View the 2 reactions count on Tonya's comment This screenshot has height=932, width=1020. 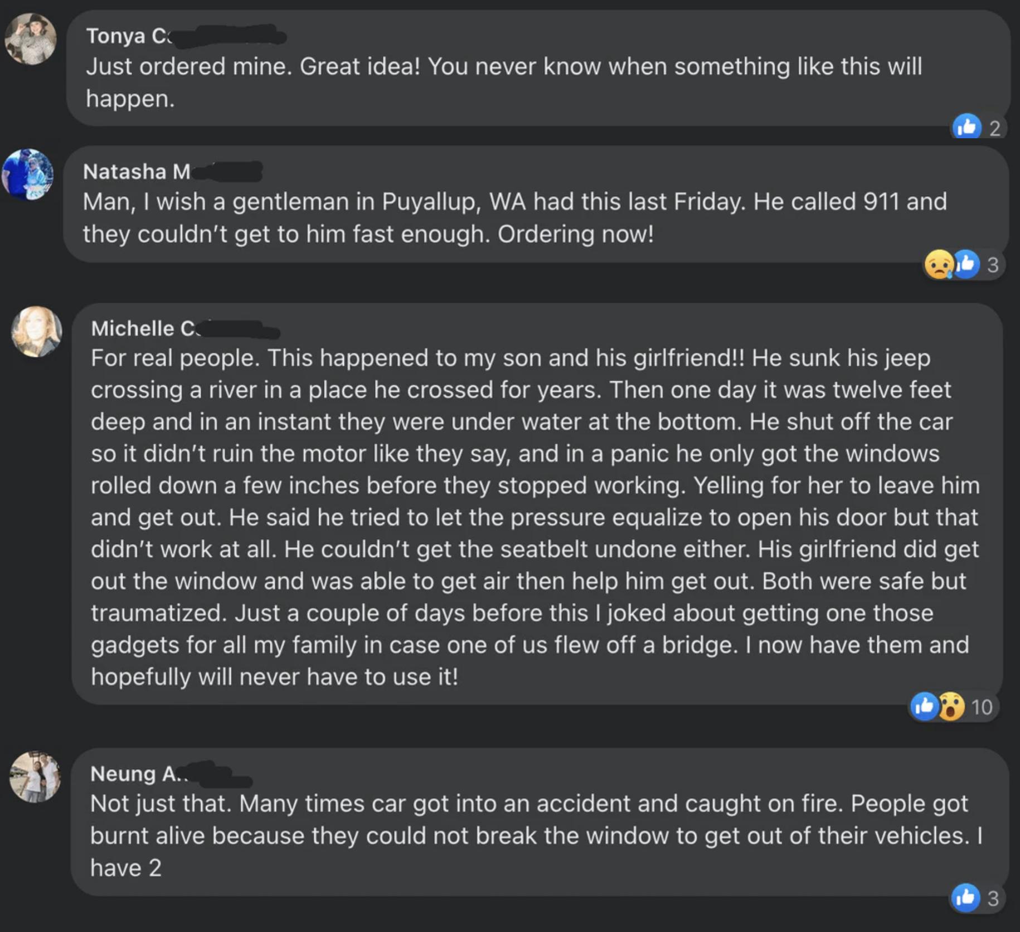[995, 128]
